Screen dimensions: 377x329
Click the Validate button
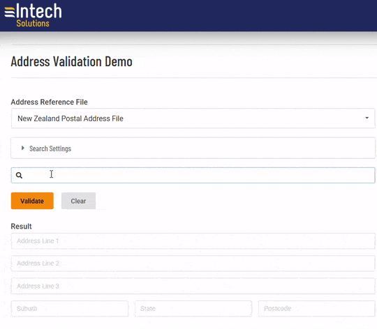(32, 201)
